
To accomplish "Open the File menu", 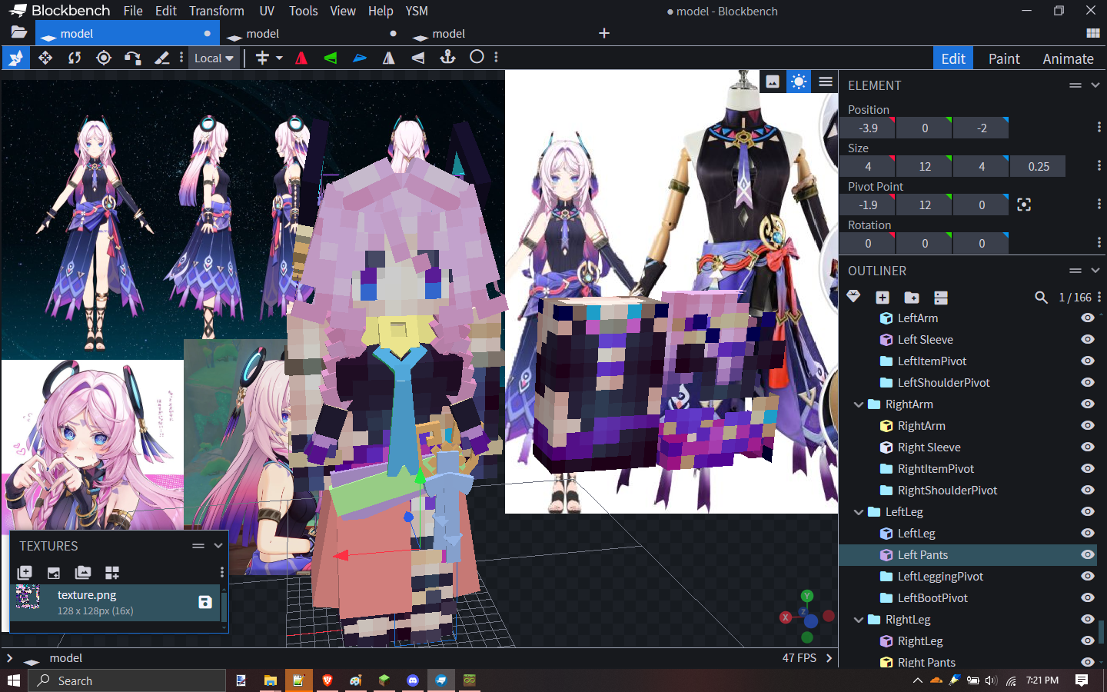I will [133, 11].
